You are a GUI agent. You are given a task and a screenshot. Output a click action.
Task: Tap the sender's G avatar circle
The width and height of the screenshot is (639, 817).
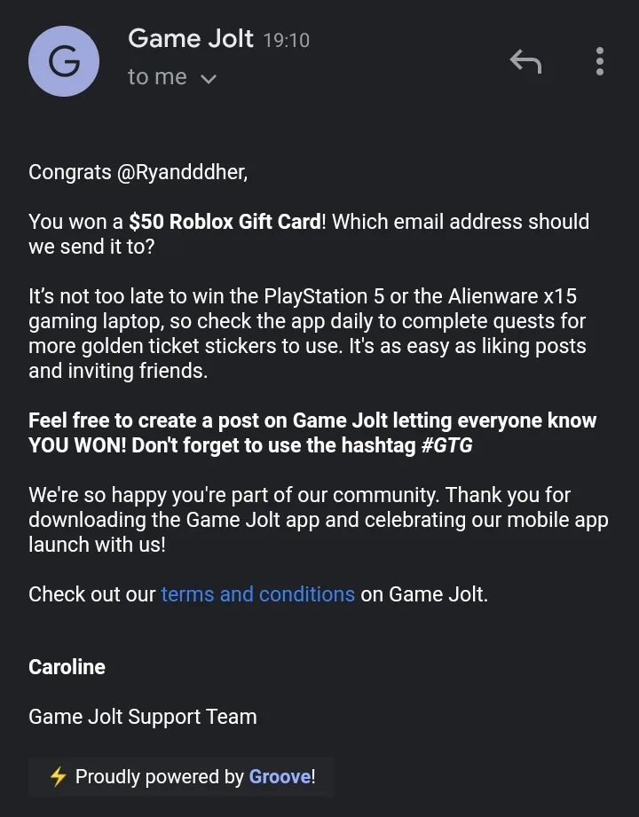pos(64,61)
